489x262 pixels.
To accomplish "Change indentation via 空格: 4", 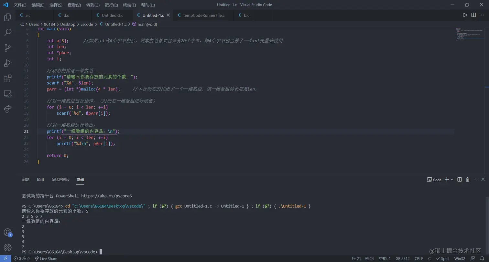I will coord(385,258).
